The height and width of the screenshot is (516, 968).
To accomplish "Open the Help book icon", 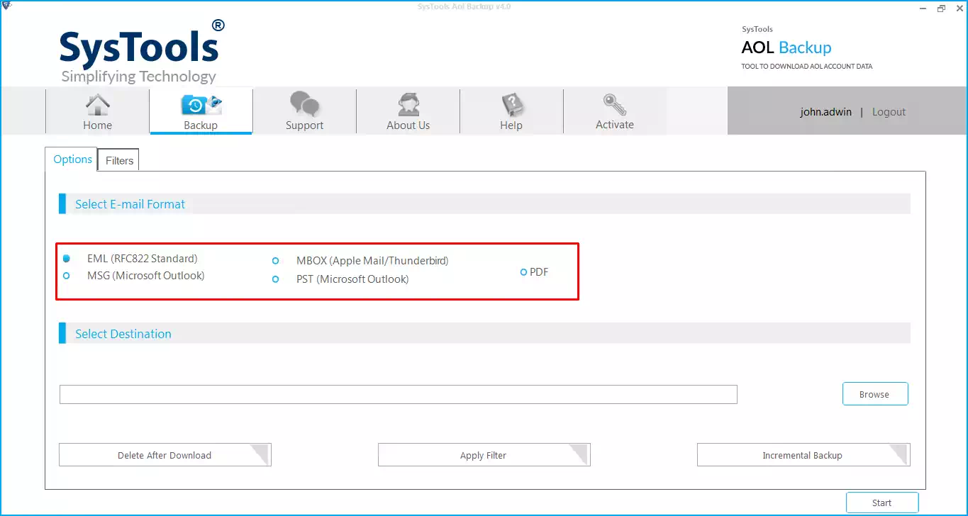I will coord(511,104).
